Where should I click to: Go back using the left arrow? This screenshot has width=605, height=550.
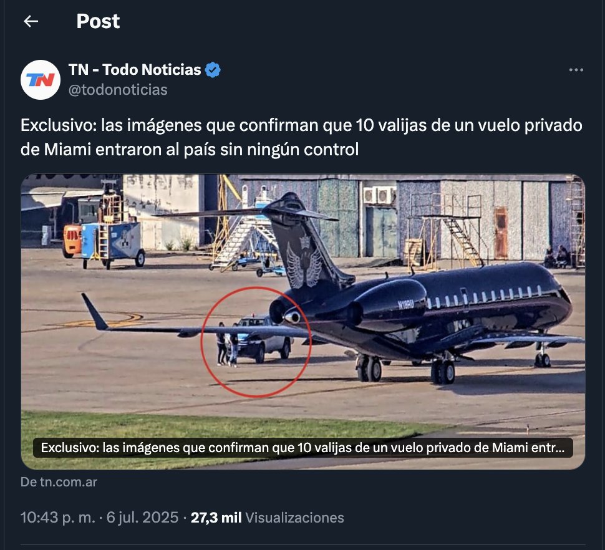point(31,21)
